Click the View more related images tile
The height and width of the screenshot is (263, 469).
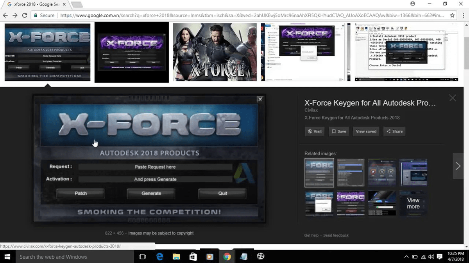coord(413,203)
